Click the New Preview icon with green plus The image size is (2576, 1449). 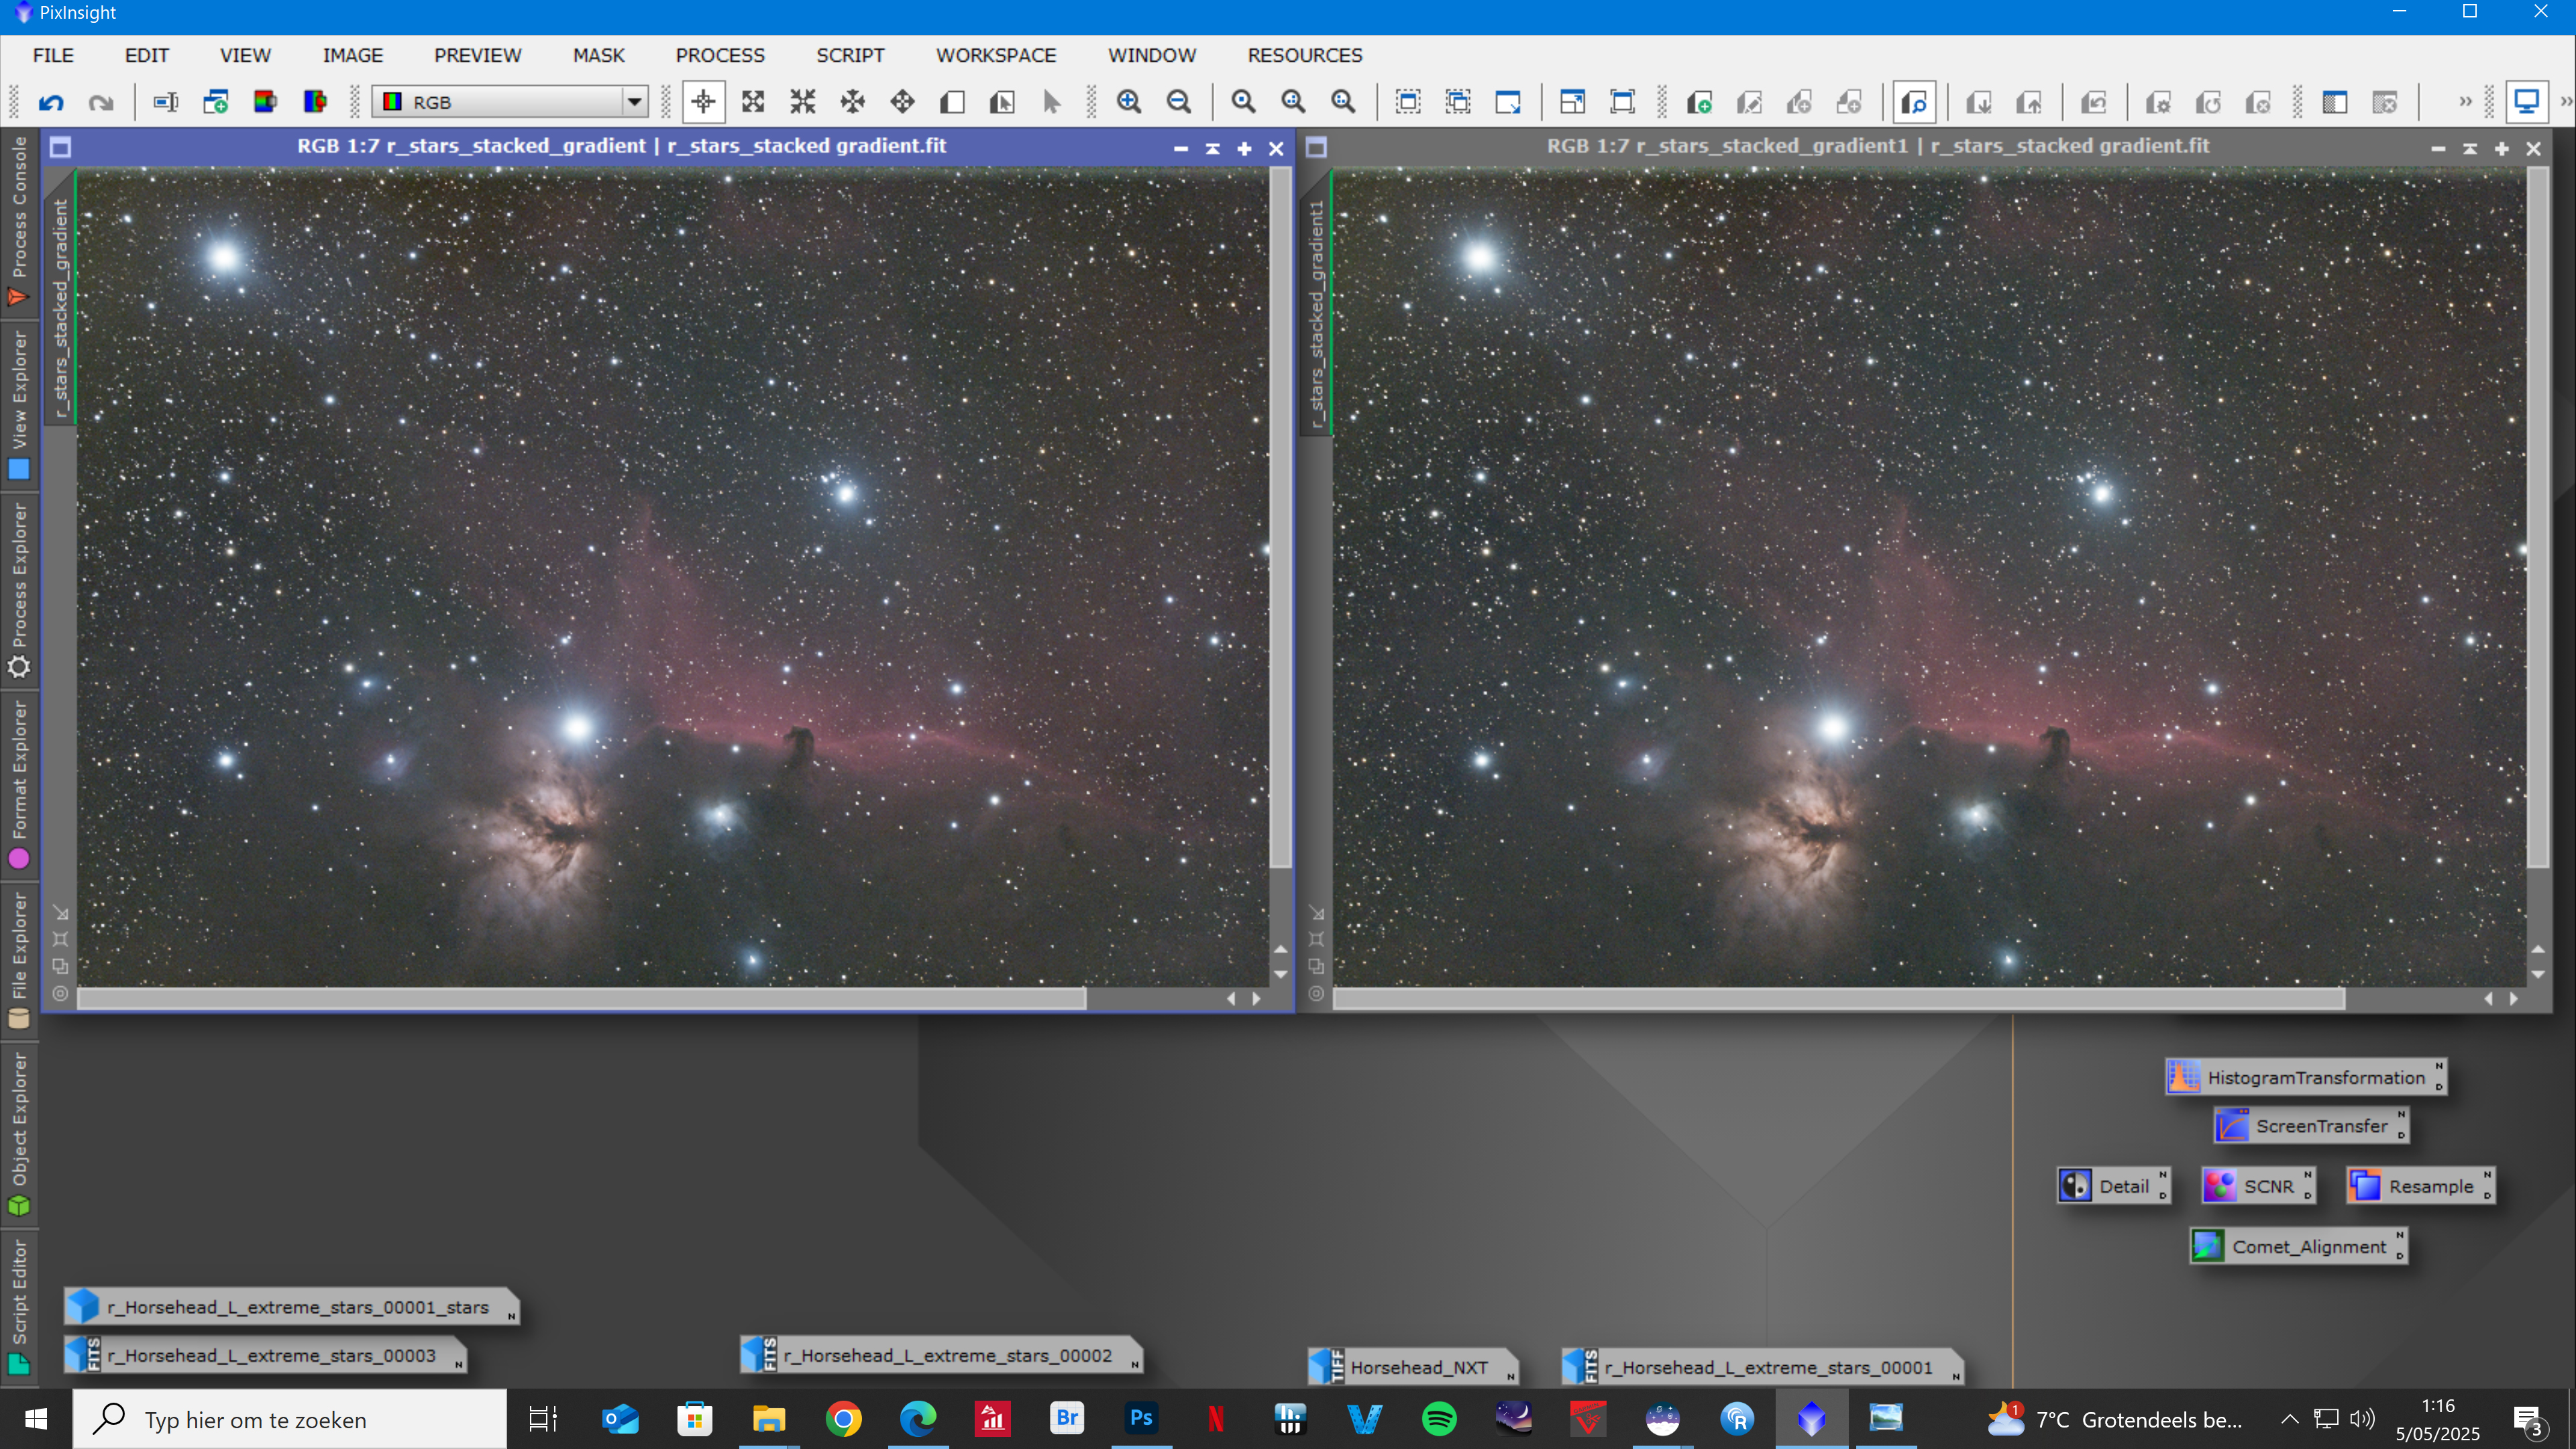point(1699,102)
